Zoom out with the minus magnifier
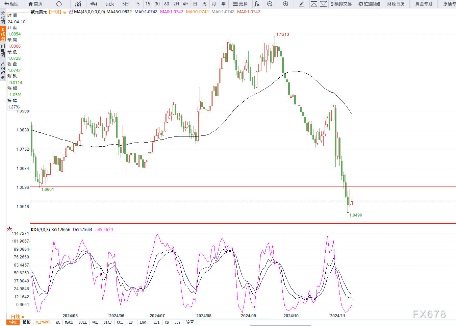Viewport: 456px width, 326px height. point(270,4)
